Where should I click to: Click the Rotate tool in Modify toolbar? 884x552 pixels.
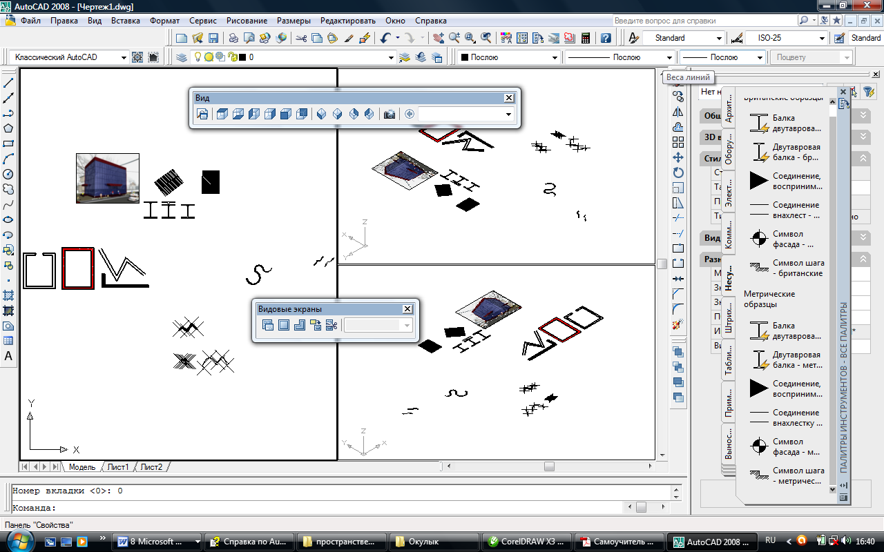(x=678, y=172)
